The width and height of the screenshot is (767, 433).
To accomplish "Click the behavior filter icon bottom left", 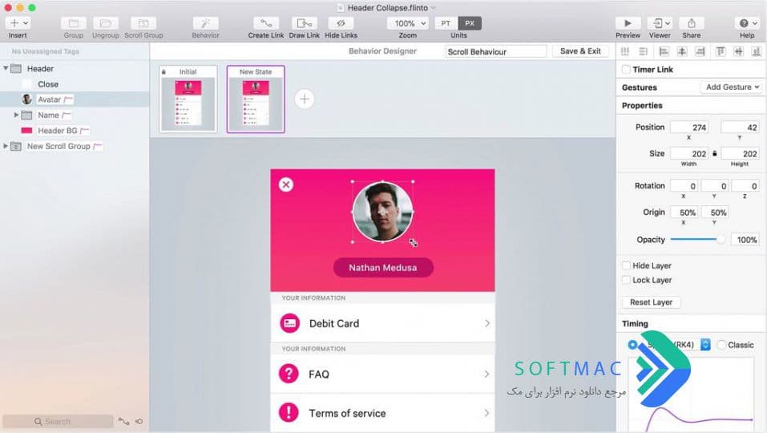I will [x=139, y=421].
